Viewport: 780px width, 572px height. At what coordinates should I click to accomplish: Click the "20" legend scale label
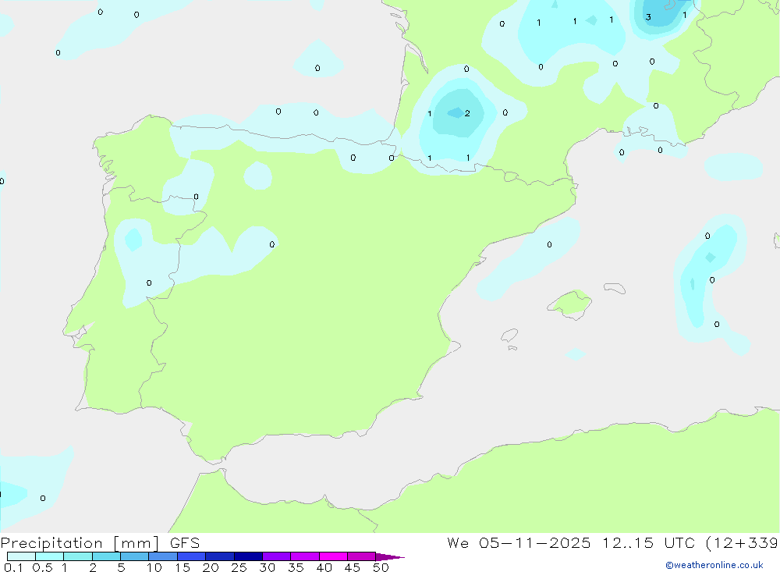click(211, 567)
